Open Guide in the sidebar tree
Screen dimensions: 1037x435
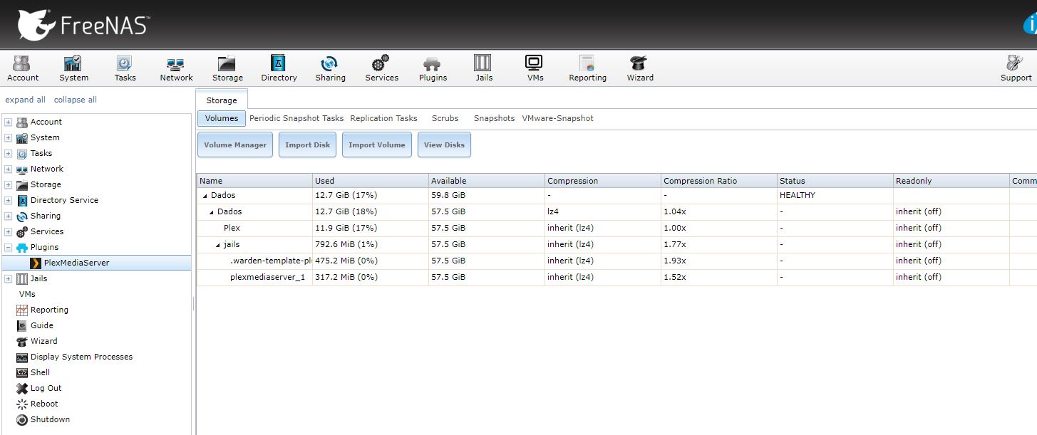(42, 325)
